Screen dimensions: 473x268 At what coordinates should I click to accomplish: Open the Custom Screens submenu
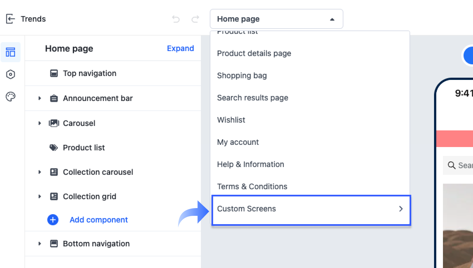(x=311, y=209)
